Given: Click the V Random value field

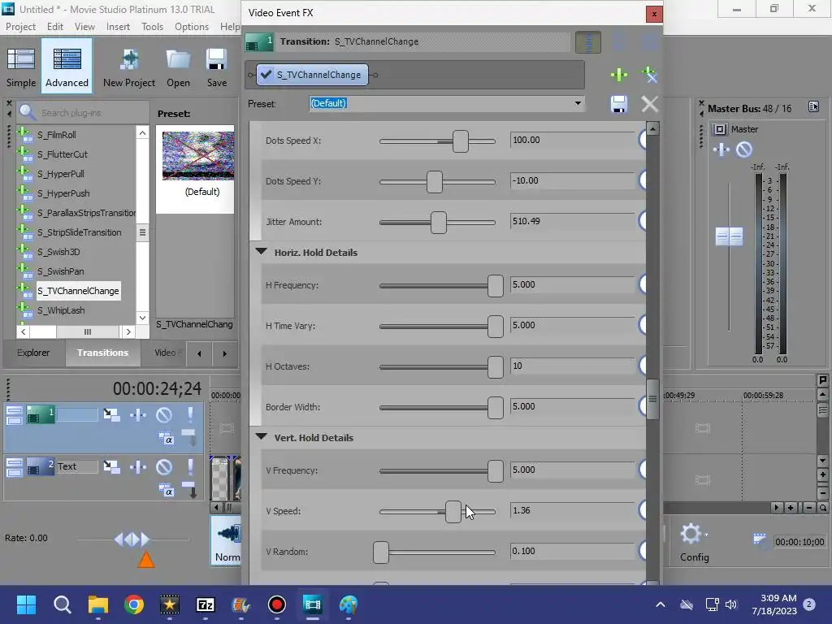Looking at the screenshot, I should pos(572,552).
